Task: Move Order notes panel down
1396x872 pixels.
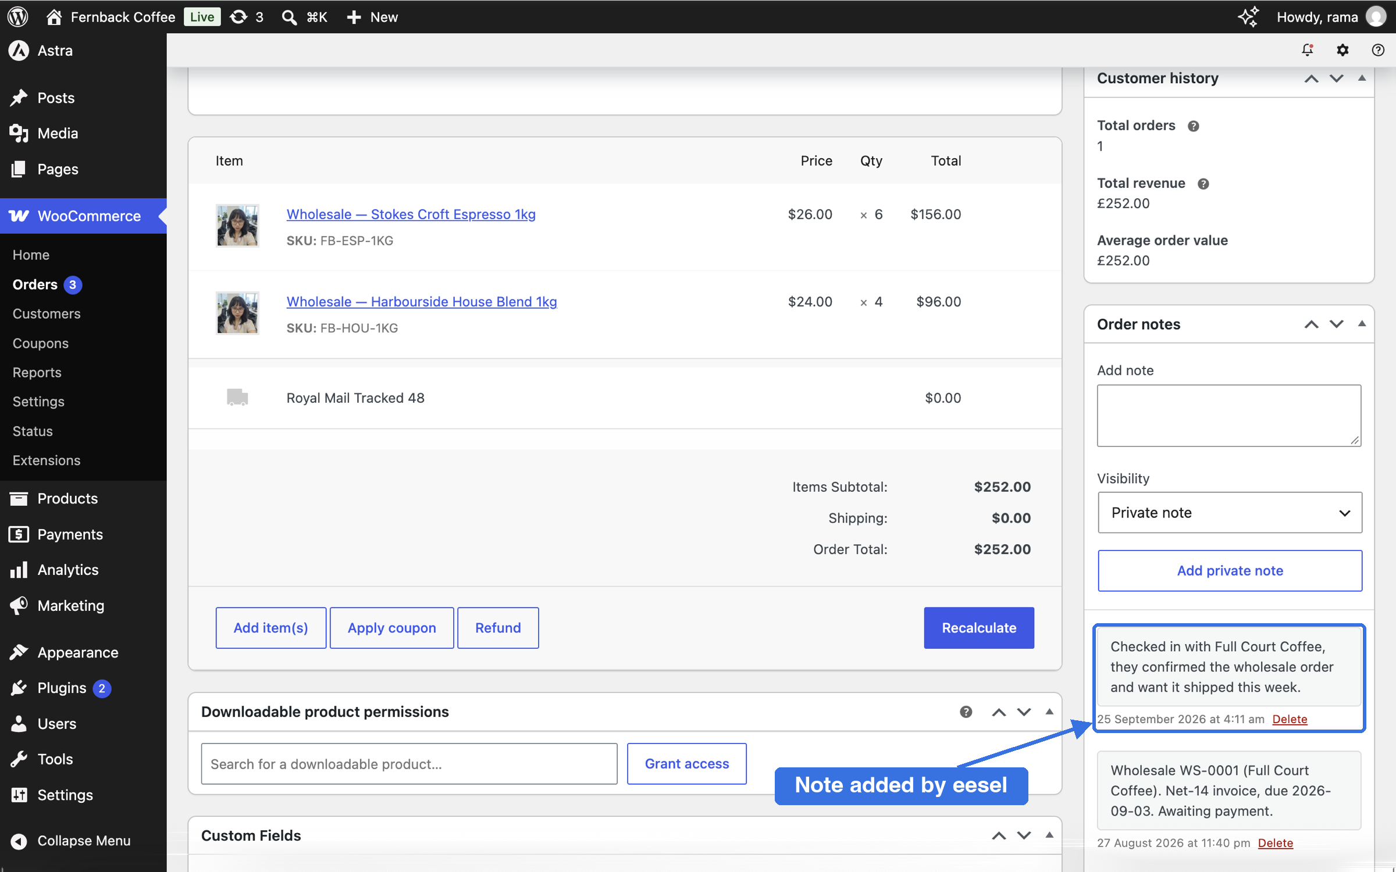Action: pos(1337,324)
